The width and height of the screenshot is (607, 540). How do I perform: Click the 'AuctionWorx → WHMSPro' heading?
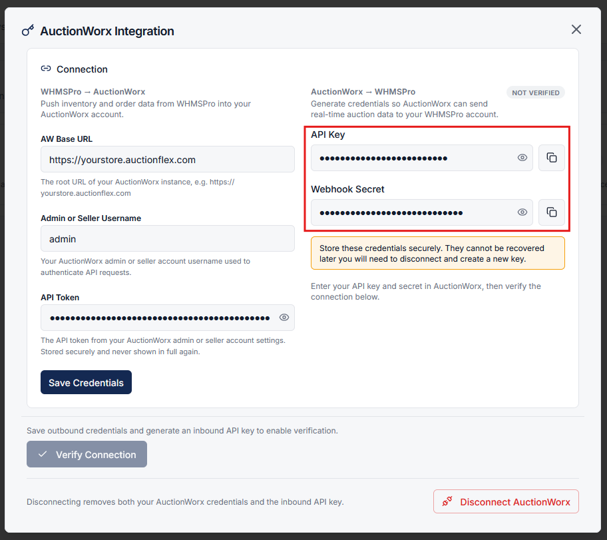pyautogui.click(x=363, y=92)
